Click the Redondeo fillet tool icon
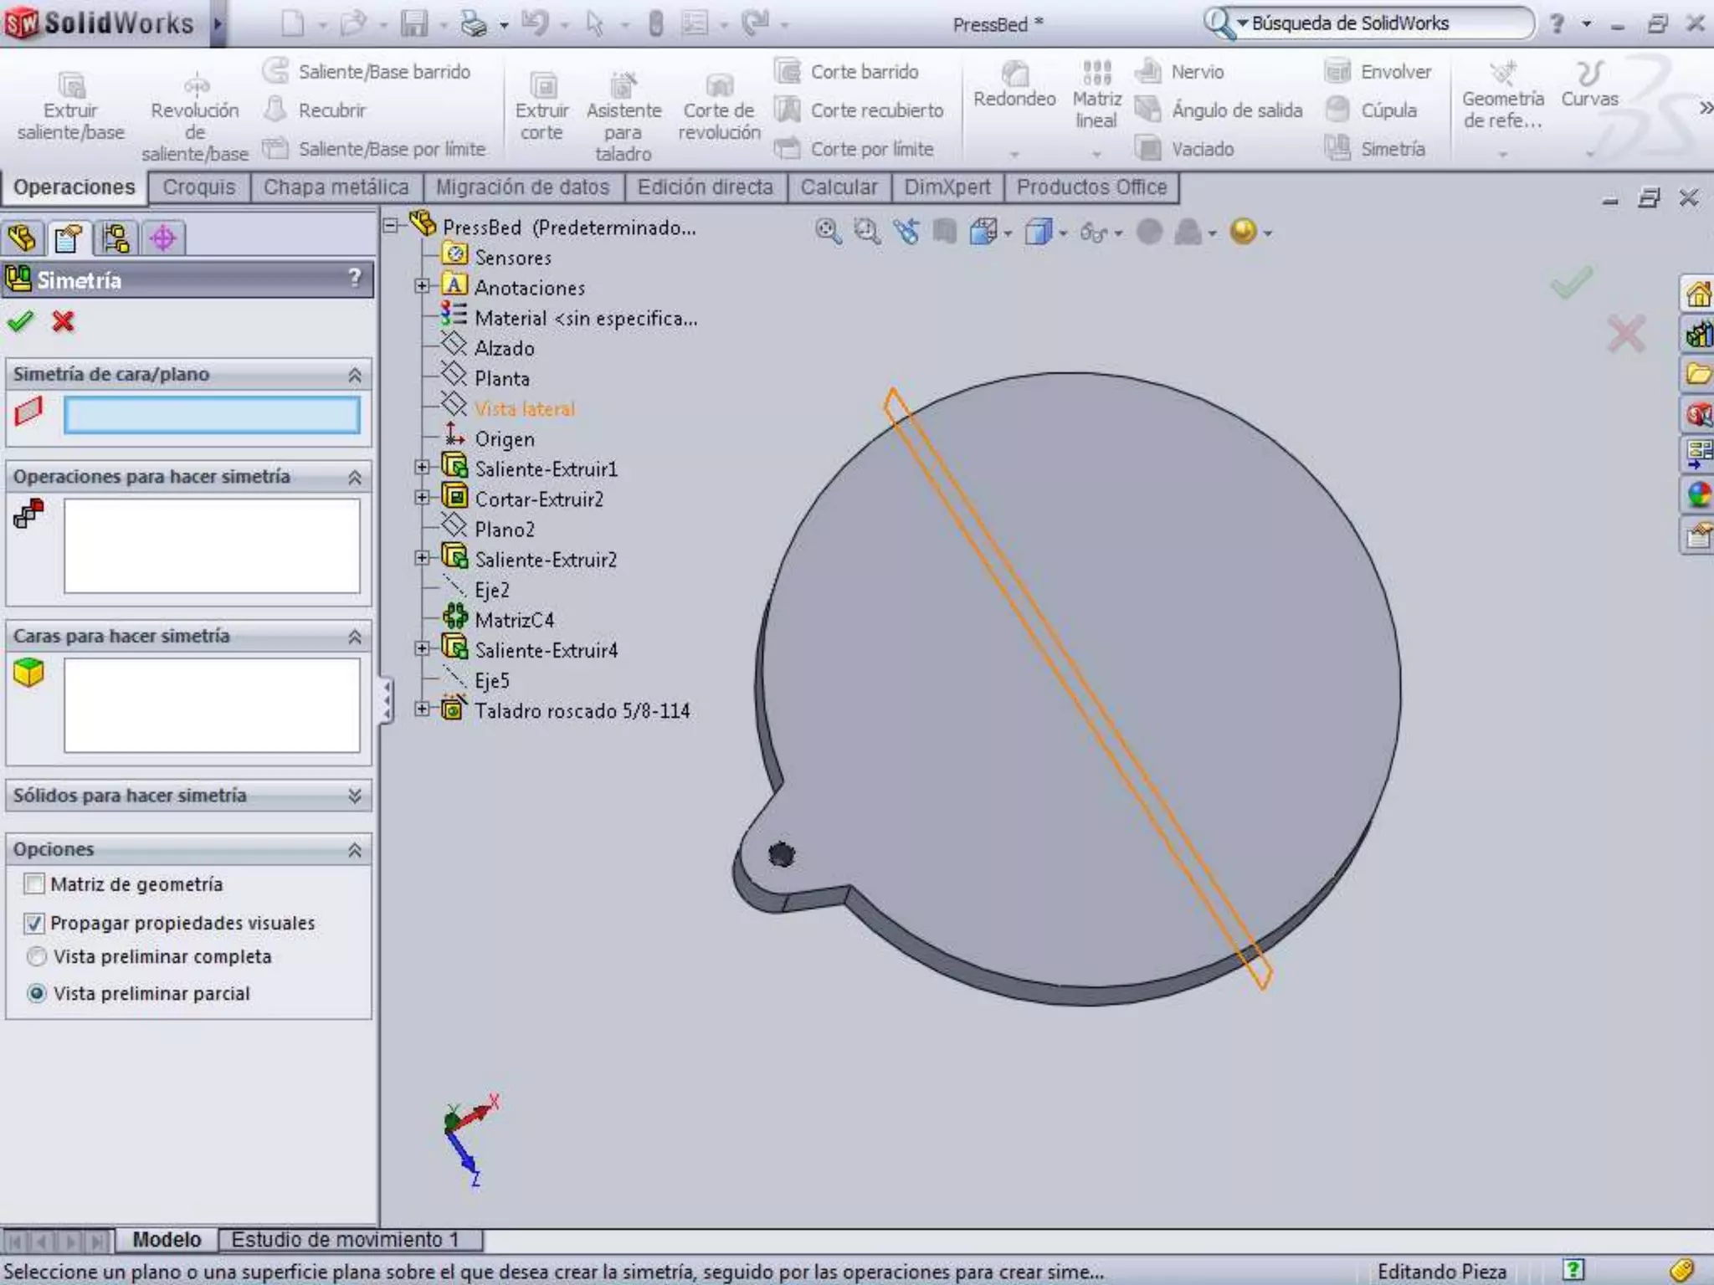This screenshot has width=1714, height=1285. point(1014,75)
